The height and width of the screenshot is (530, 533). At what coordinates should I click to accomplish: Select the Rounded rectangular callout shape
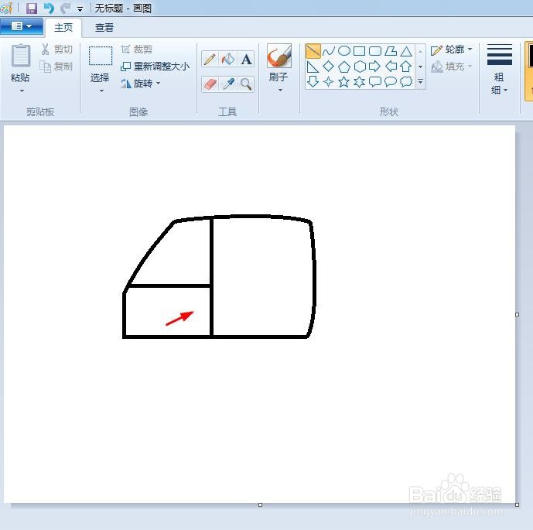[x=375, y=81]
